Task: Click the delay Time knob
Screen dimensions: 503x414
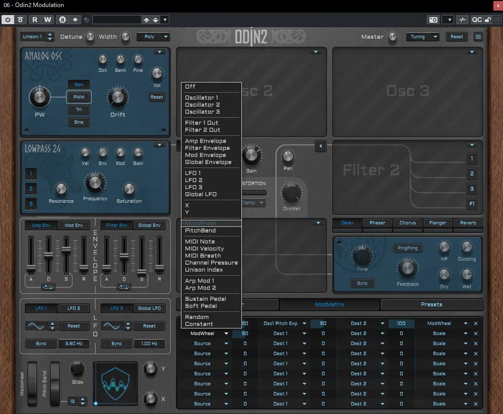Action: pos(362,255)
